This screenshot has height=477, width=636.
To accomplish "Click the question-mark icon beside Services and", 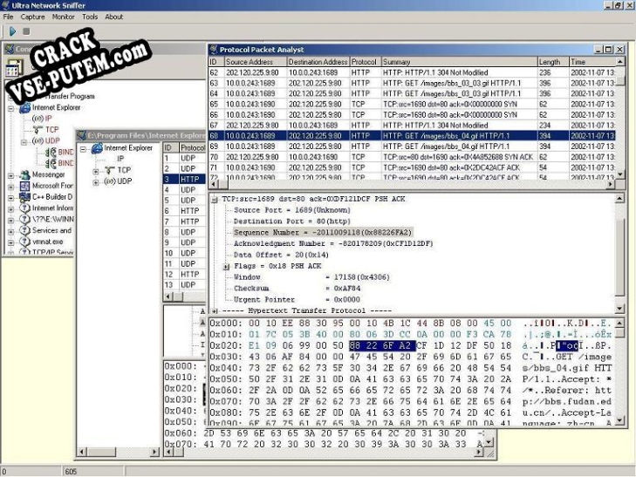I will pos(25,230).
